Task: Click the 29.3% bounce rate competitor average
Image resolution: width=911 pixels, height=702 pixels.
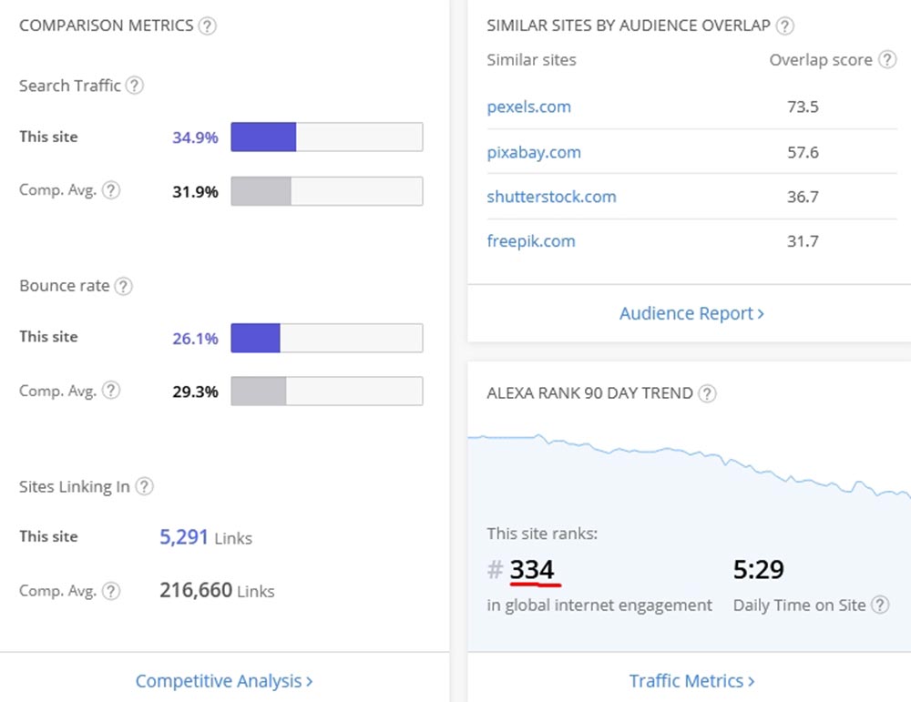Action: pyautogui.click(x=195, y=392)
